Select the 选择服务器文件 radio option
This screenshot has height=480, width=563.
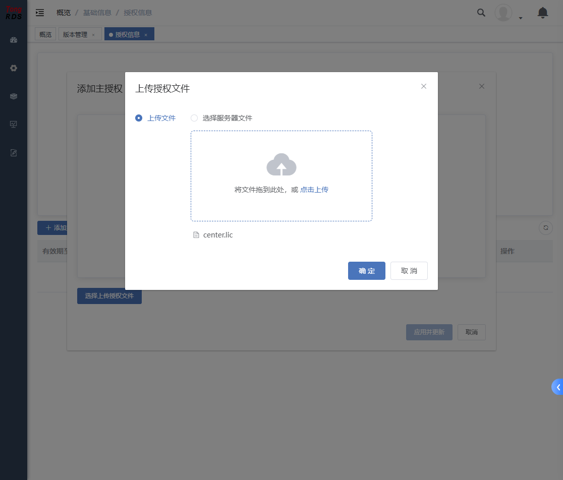pos(221,118)
